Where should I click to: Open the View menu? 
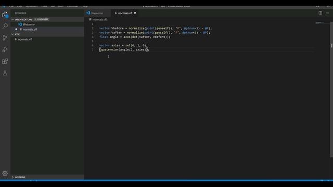coord(44,6)
